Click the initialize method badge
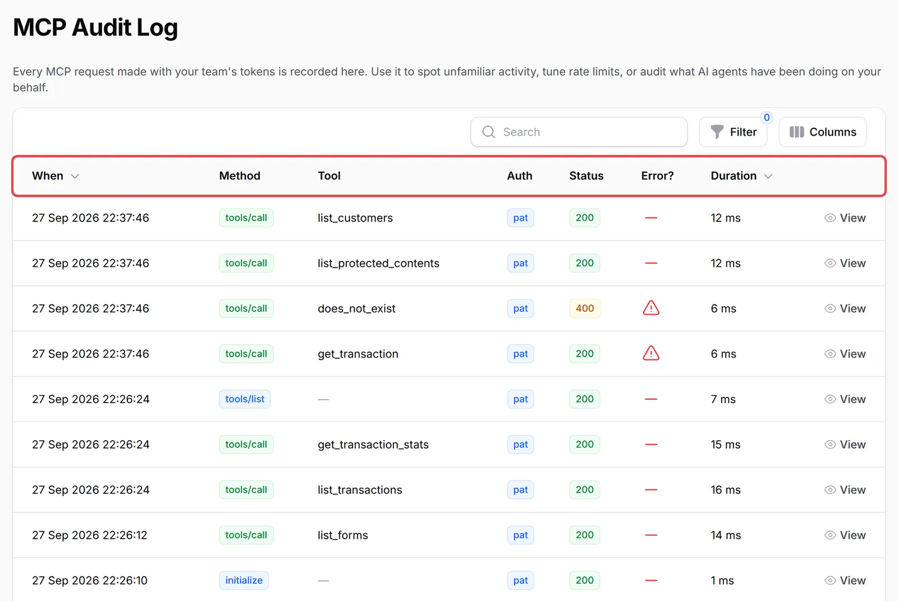Screen dimensions: 898x601 pos(244,580)
